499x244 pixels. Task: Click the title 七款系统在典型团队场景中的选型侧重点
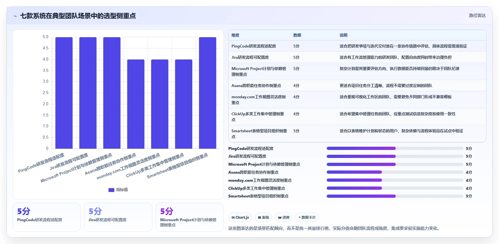(x=78, y=16)
